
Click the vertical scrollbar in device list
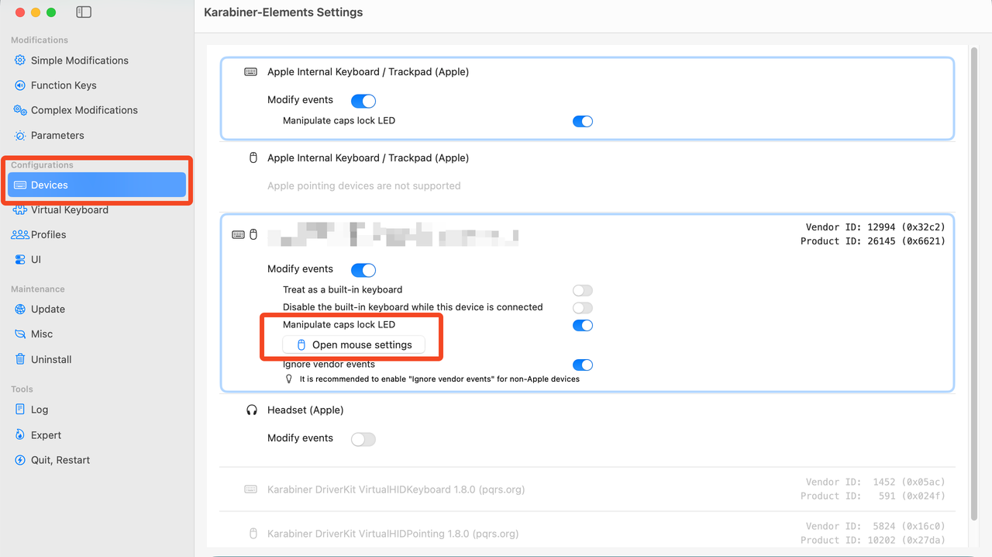(974, 279)
